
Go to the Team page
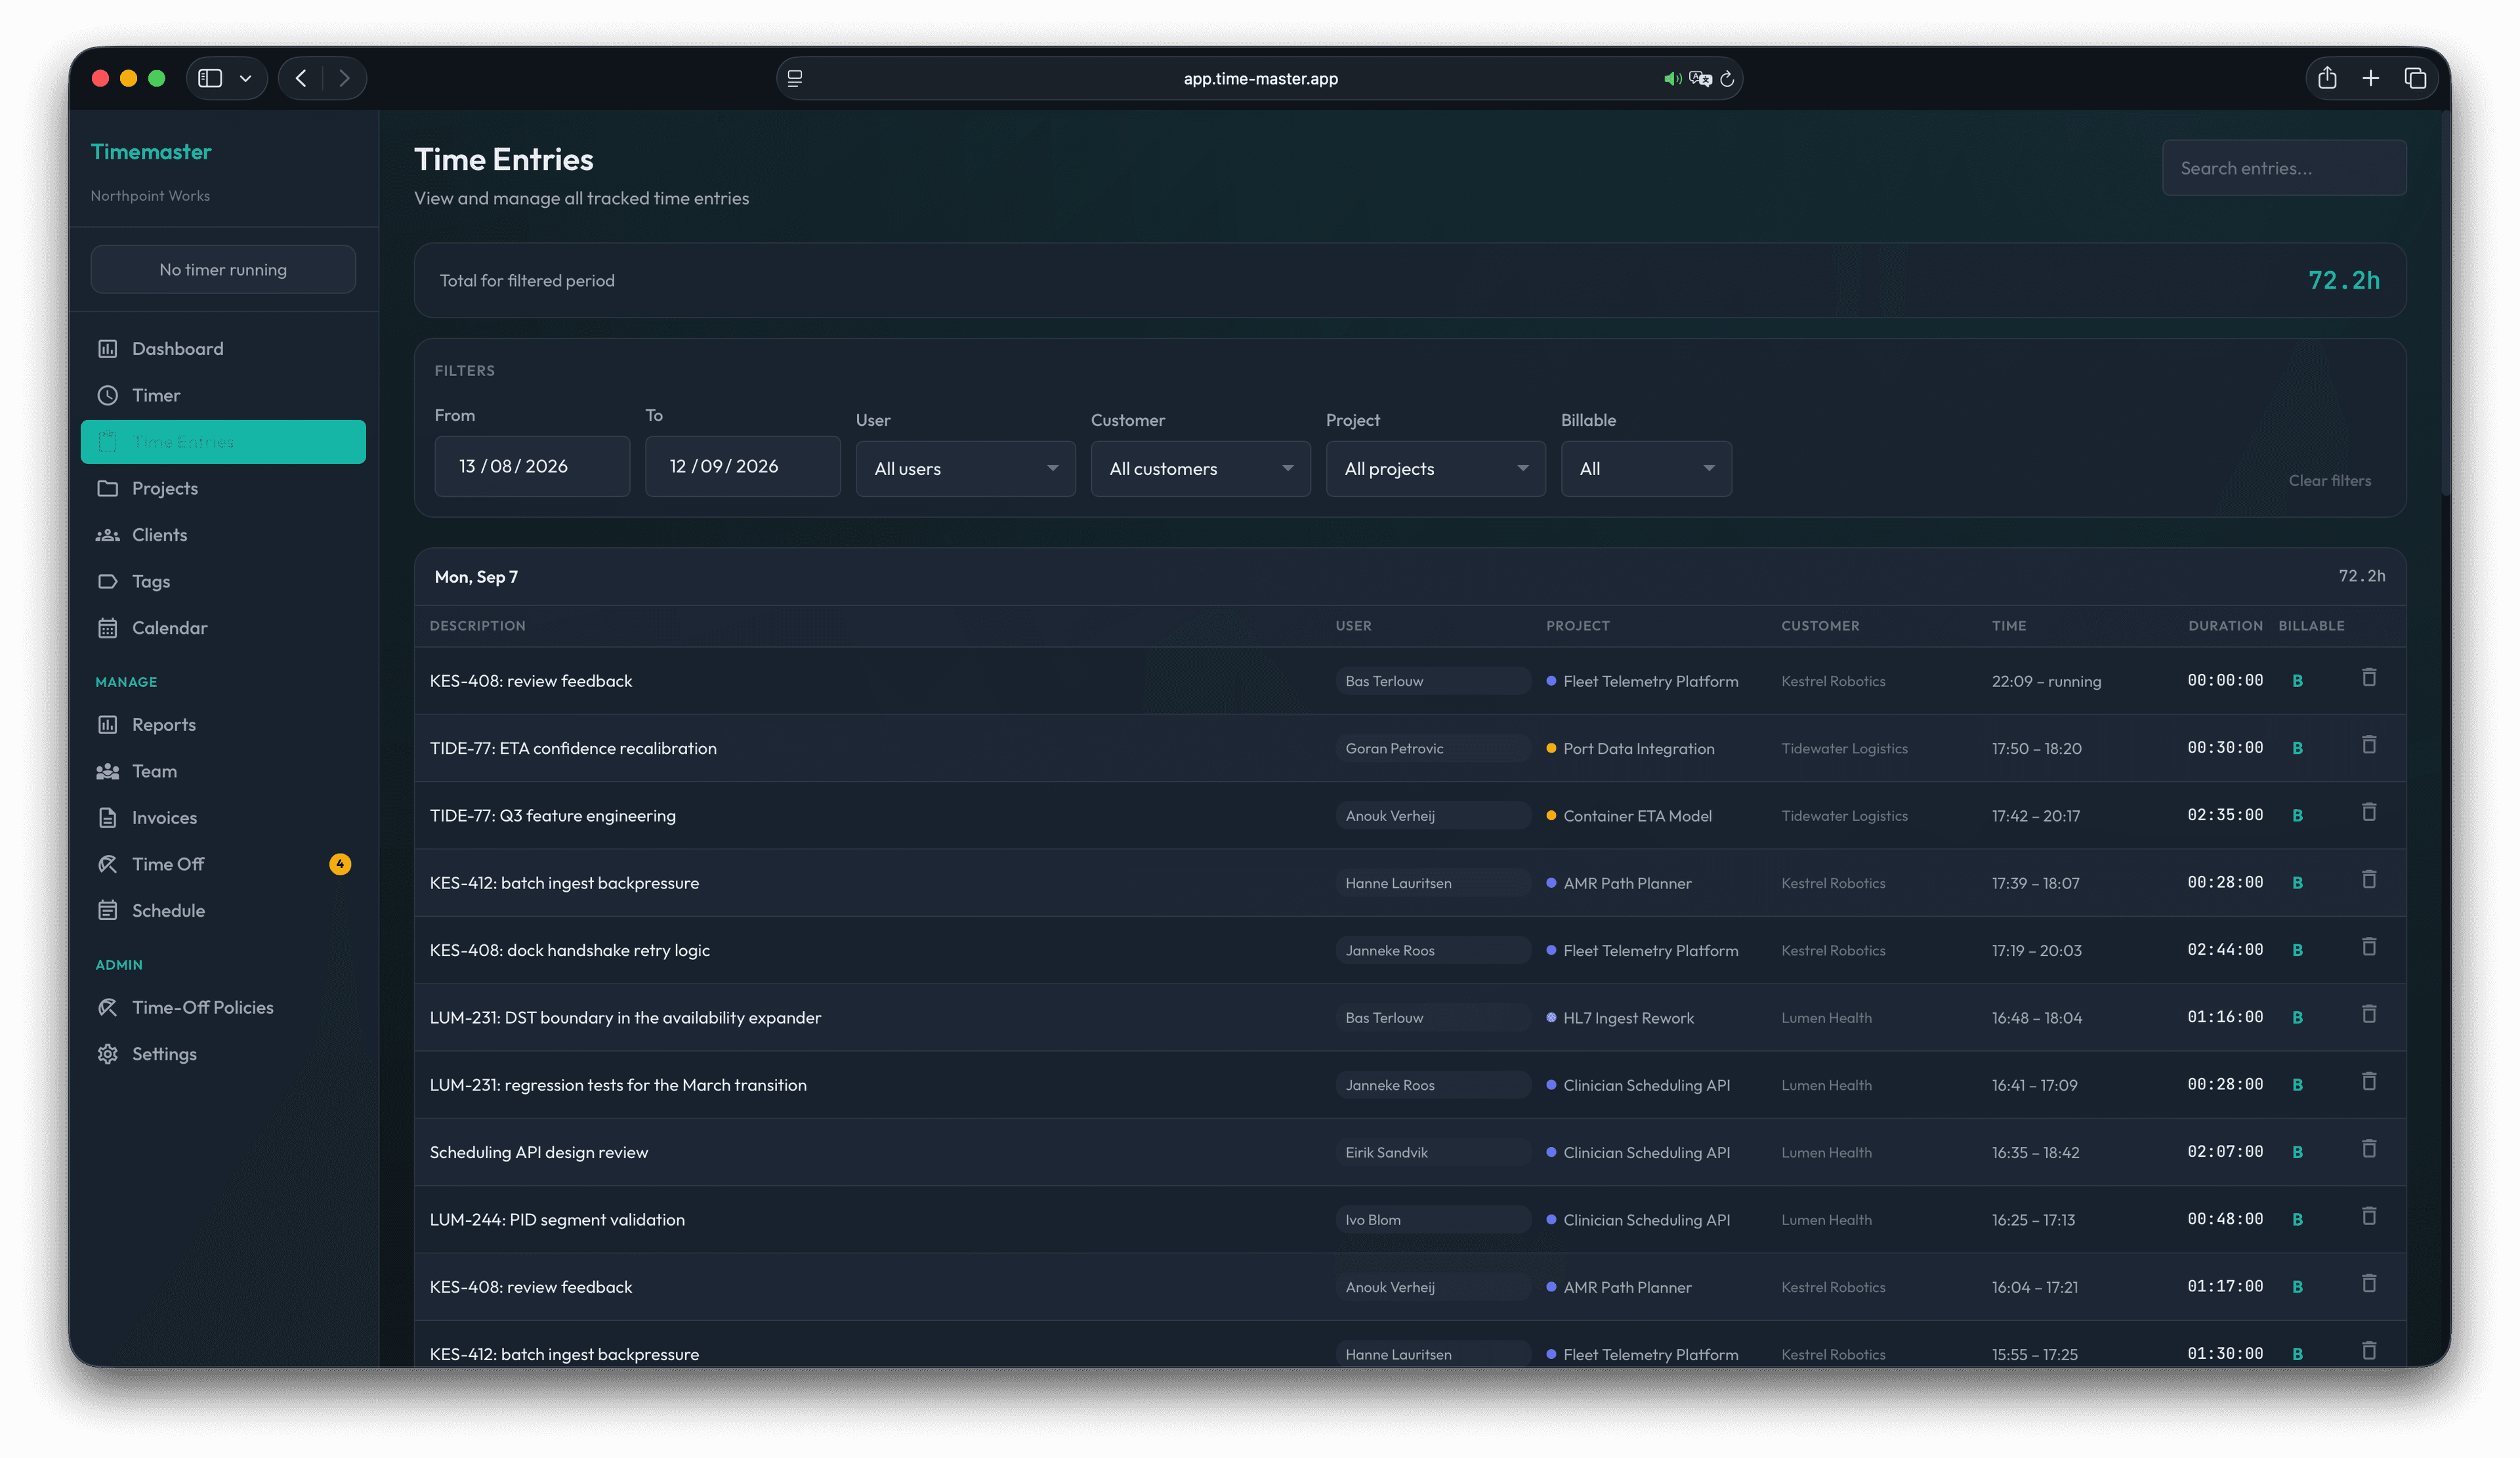coord(223,771)
